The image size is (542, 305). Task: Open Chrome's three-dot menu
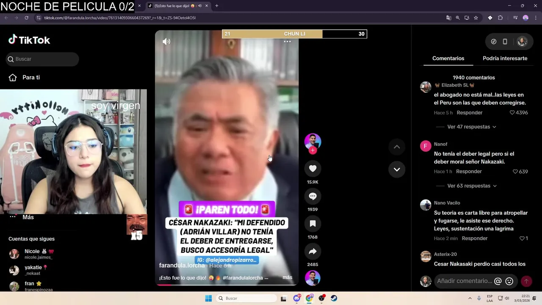tap(536, 18)
